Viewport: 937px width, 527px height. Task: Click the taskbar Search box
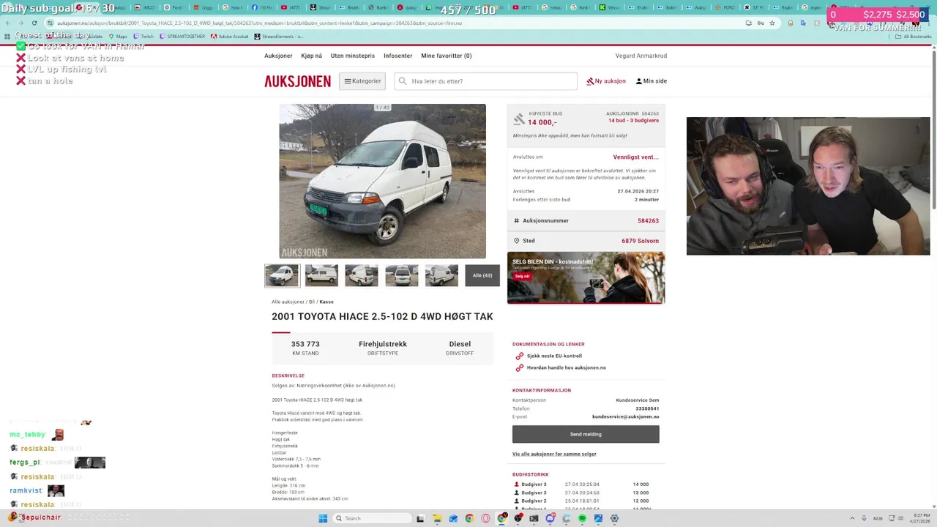click(373, 518)
